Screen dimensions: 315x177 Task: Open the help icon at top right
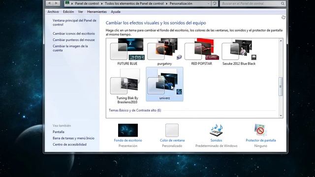283,17
